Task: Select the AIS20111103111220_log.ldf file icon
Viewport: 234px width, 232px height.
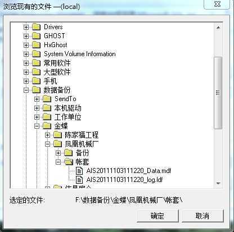Action: 79,180
